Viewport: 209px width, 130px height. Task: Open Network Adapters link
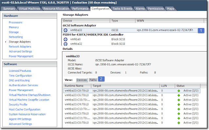[20, 46]
